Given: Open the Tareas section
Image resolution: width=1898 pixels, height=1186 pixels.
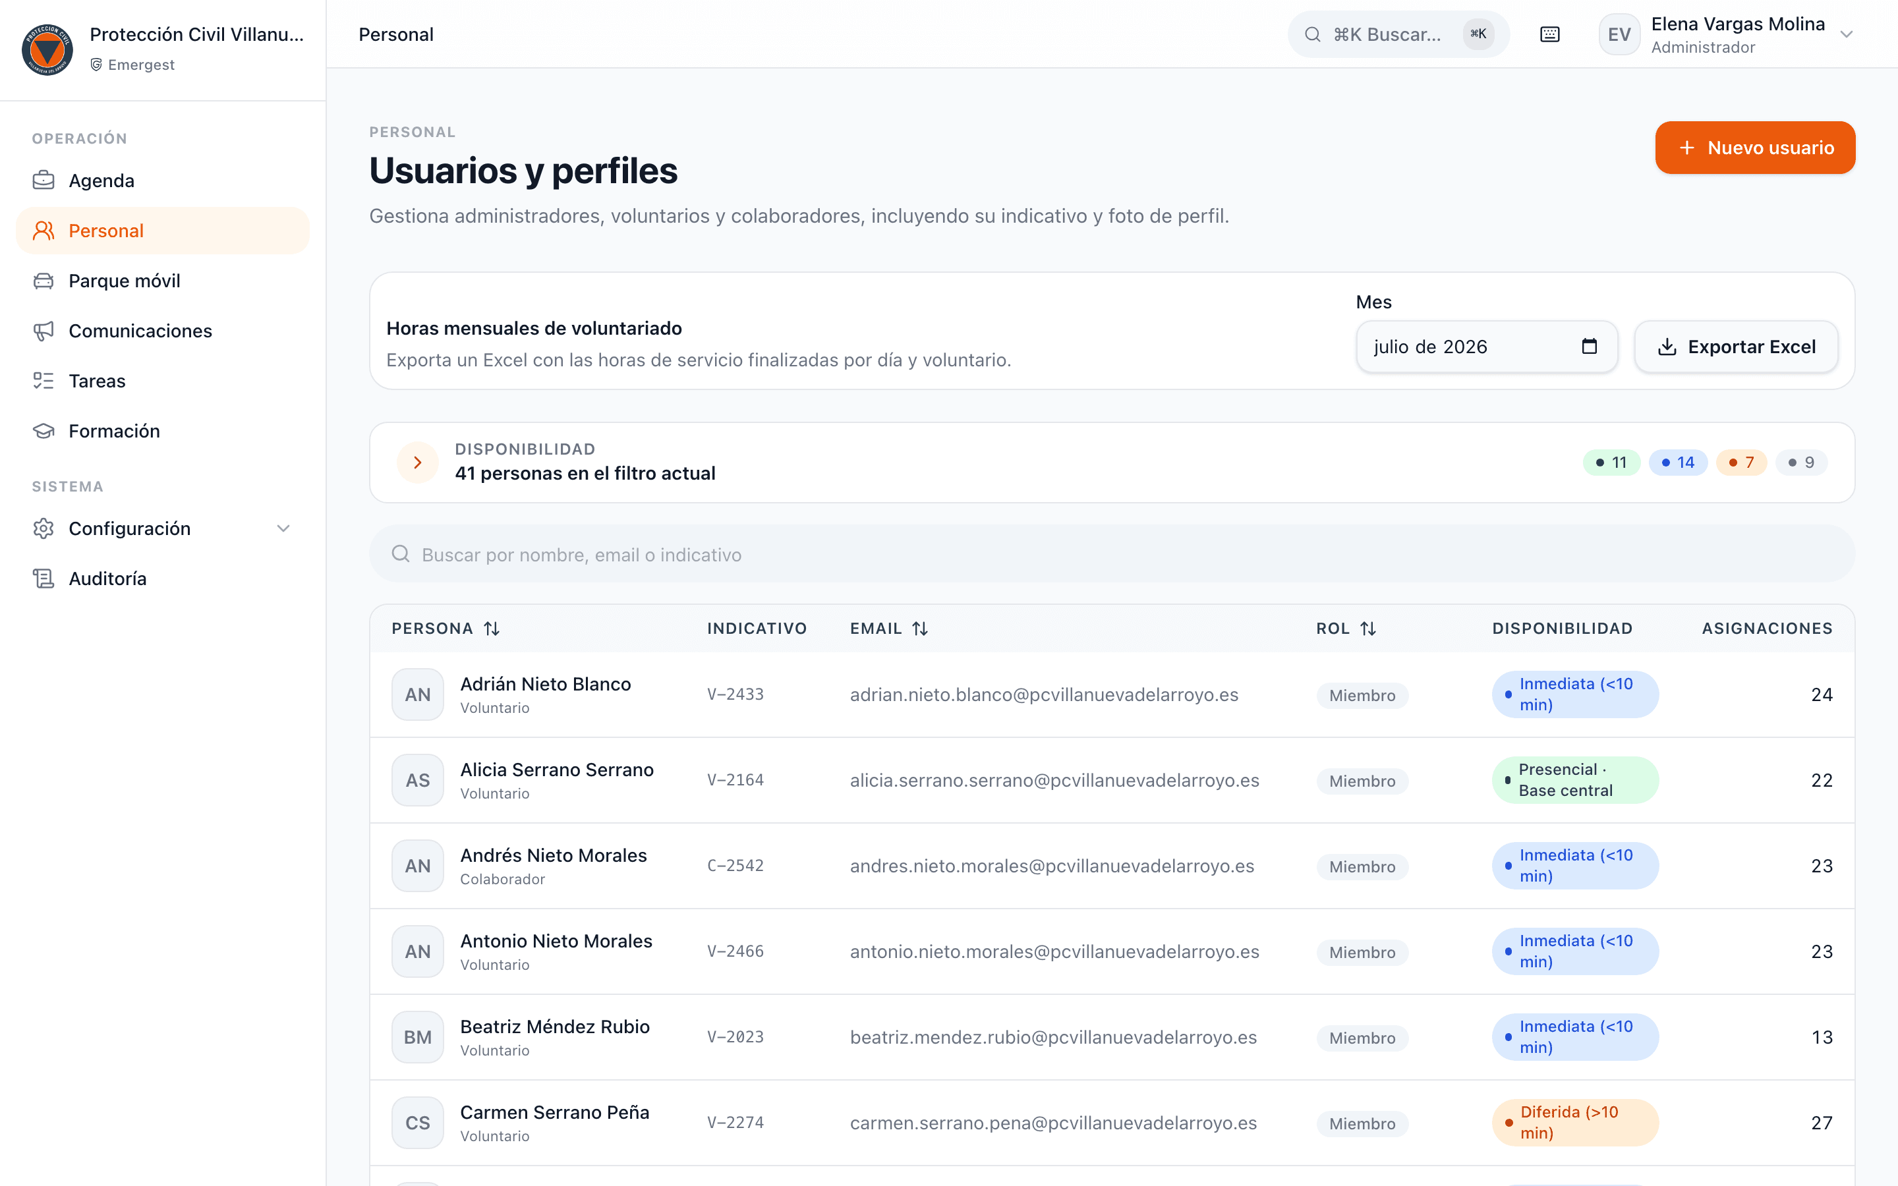Looking at the screenshot, I should pyautogui.click(x=162, y=381).
